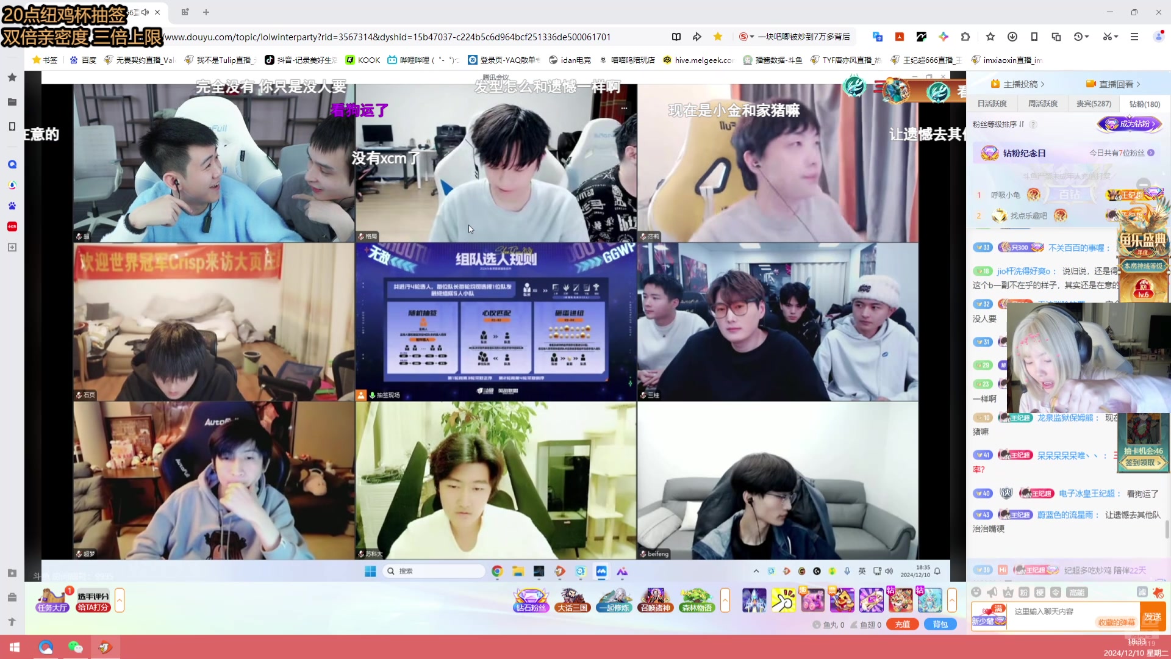The height and width of the screenshot is (659, 1171).
Task: Toggle the 高能 danmaku option
Action: pyautogui.click(x=1077, y=592)
